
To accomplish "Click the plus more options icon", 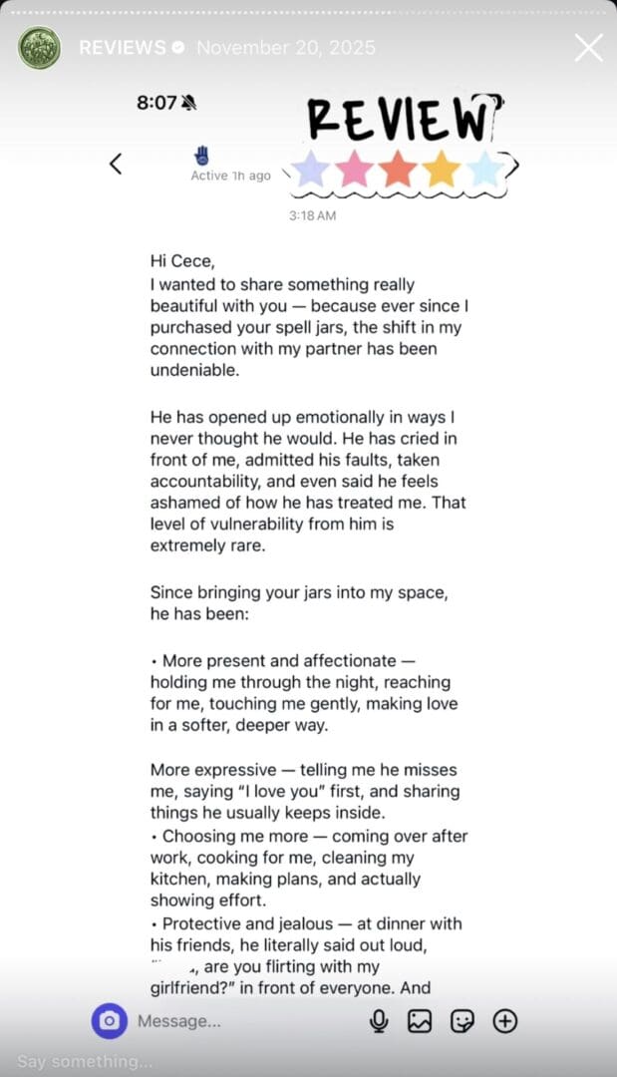I will coord(505,1020).
